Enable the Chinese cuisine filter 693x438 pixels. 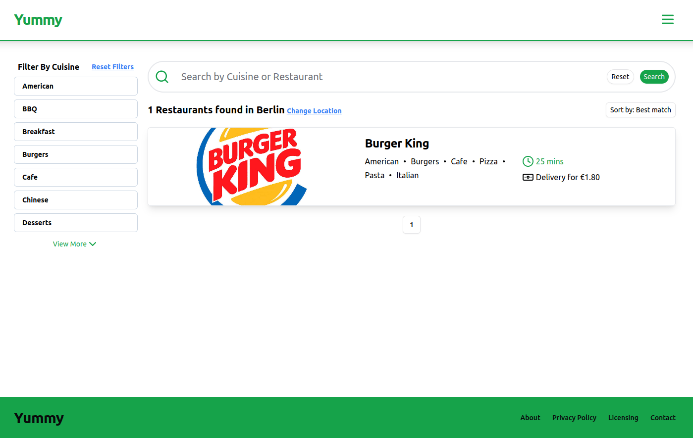(x=76, y=200)
